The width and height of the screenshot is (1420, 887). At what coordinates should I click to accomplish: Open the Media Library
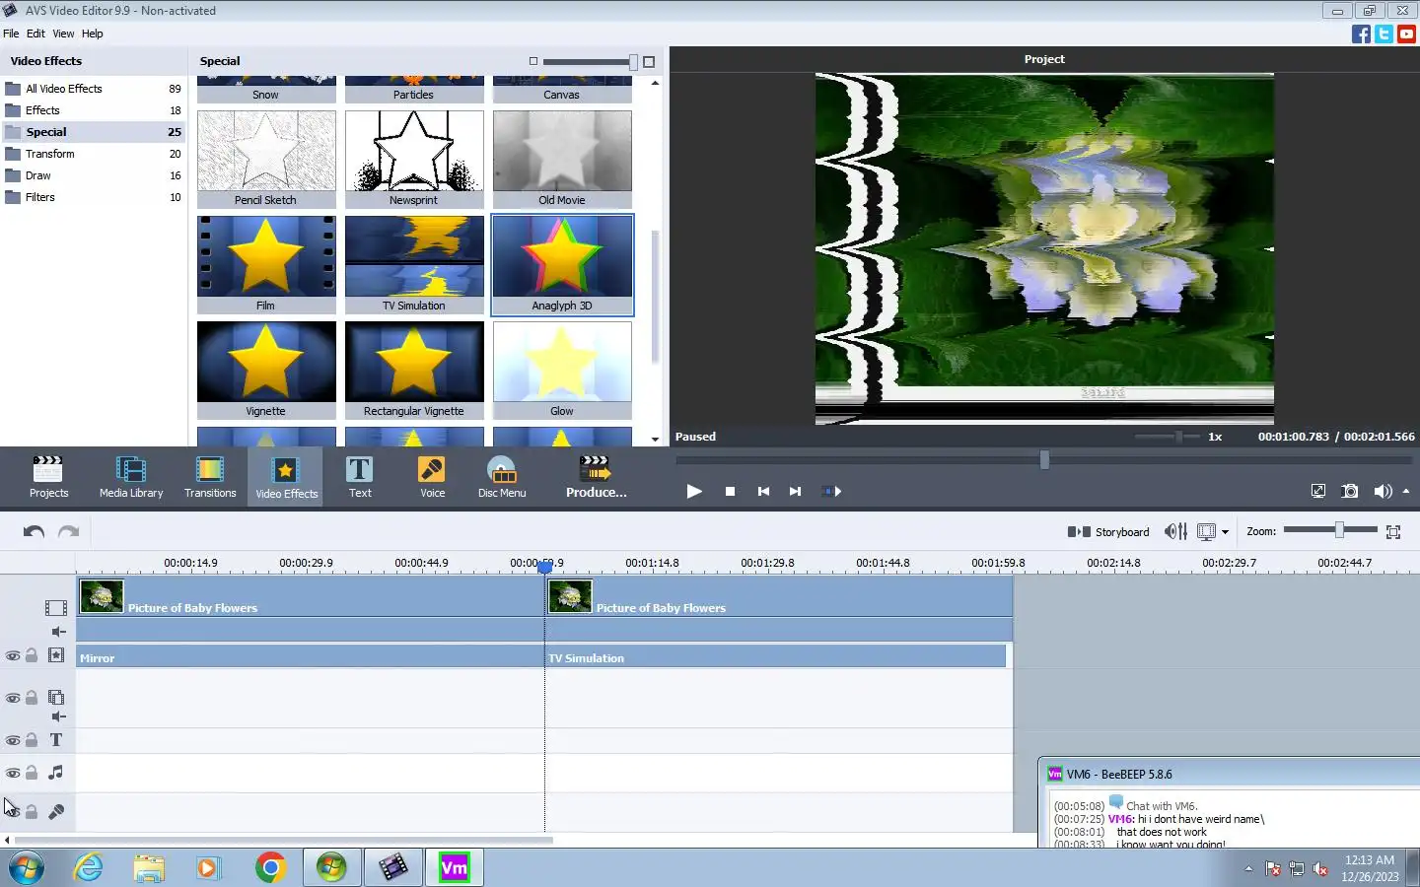pos(131,477)
